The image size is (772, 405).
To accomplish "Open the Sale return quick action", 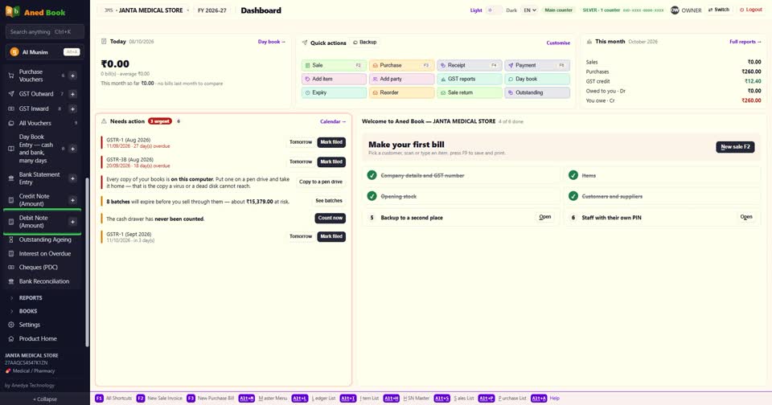I will point(469,92).
